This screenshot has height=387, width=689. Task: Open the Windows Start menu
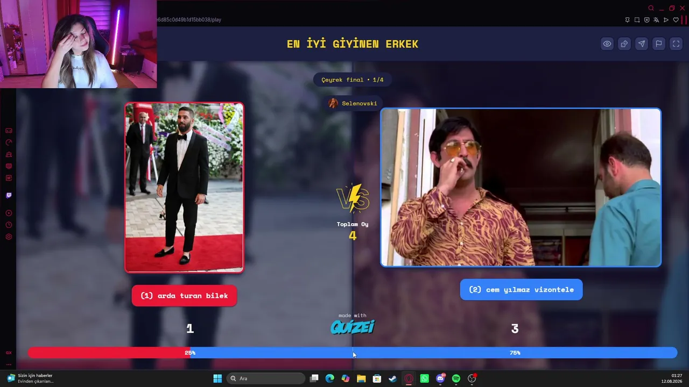coord(217,378)
